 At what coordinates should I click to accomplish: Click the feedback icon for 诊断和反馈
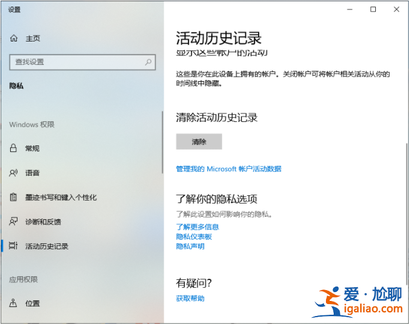tap(13, 222)
